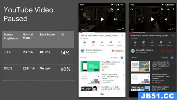Open fullscreen in light mode video player
The width and height of the screenshot is (177, 100).
123,29
